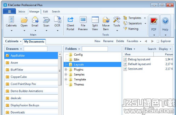Click the Delete button

click(120, 41)
